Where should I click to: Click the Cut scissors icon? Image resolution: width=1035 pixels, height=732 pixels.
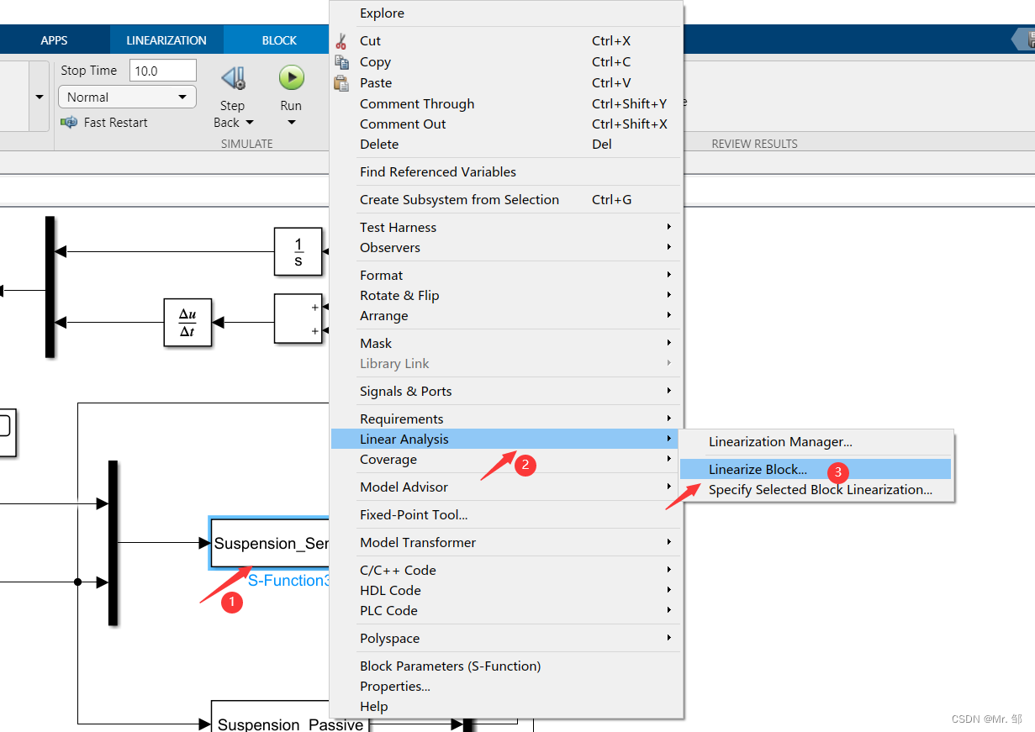pyautogui.click(x=341, y=41)
